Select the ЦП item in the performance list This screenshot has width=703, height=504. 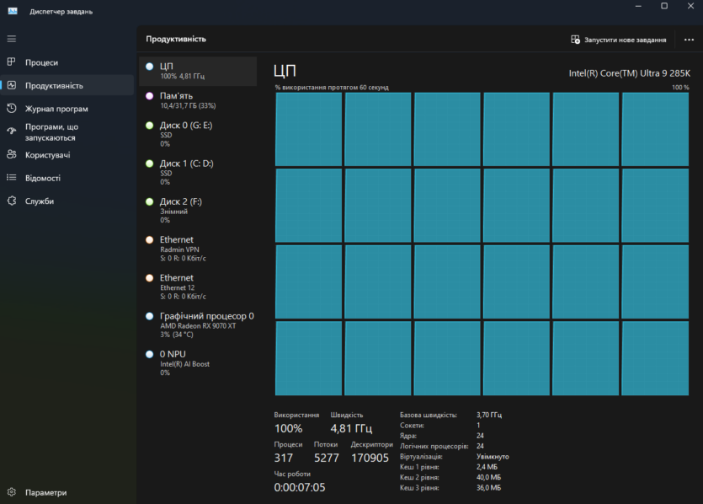point(198,71)
